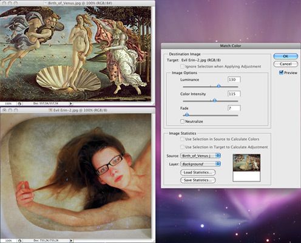Click zoom percentage in Evil Erin-2 window
301x243 pixels.
coord(8,241)
